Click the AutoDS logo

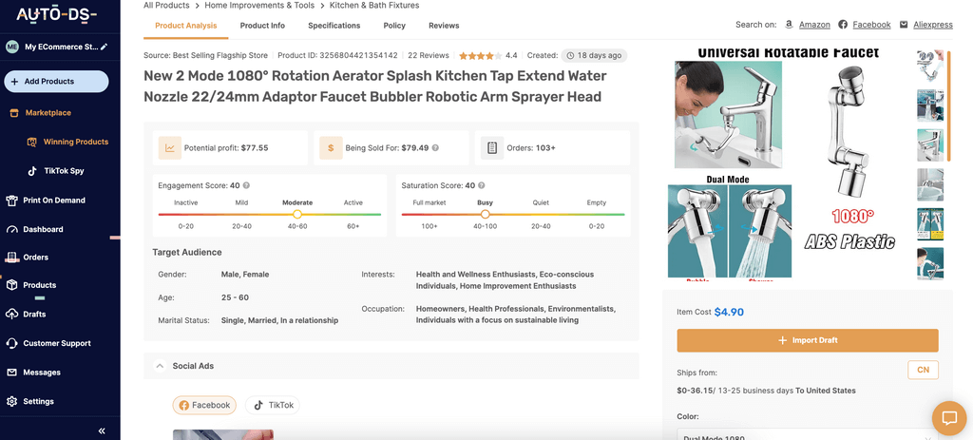point(56,15)
